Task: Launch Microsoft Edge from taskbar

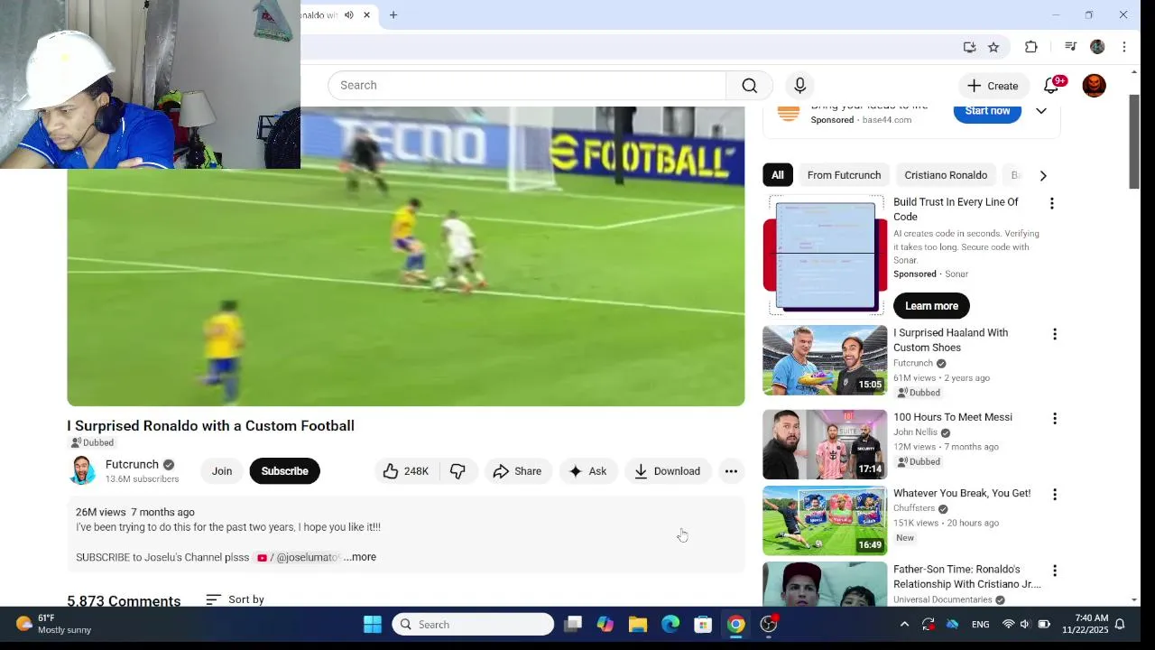Action: [x=670, y=624]
